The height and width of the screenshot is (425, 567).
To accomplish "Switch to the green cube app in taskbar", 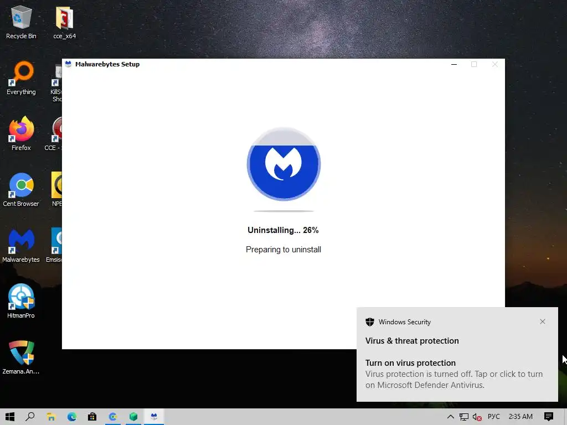I will 133,417.
